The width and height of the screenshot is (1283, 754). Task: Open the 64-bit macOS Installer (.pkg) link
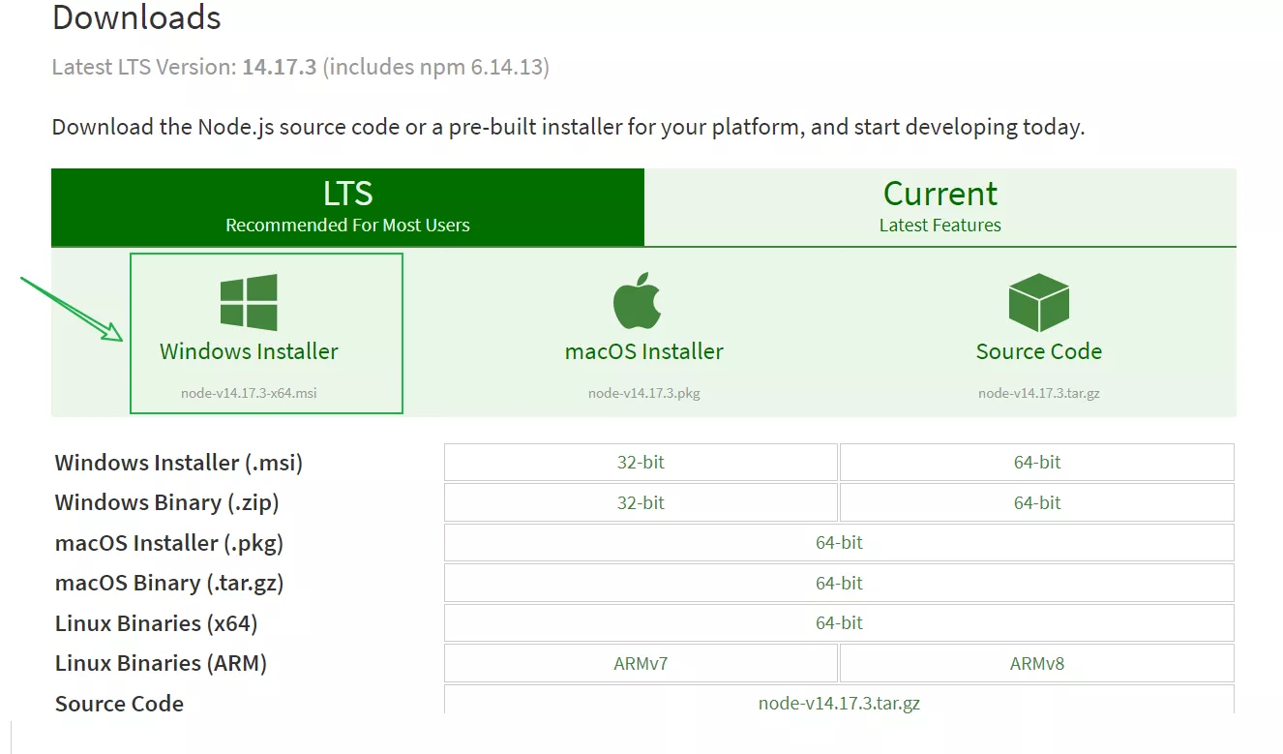click(838, 542)
